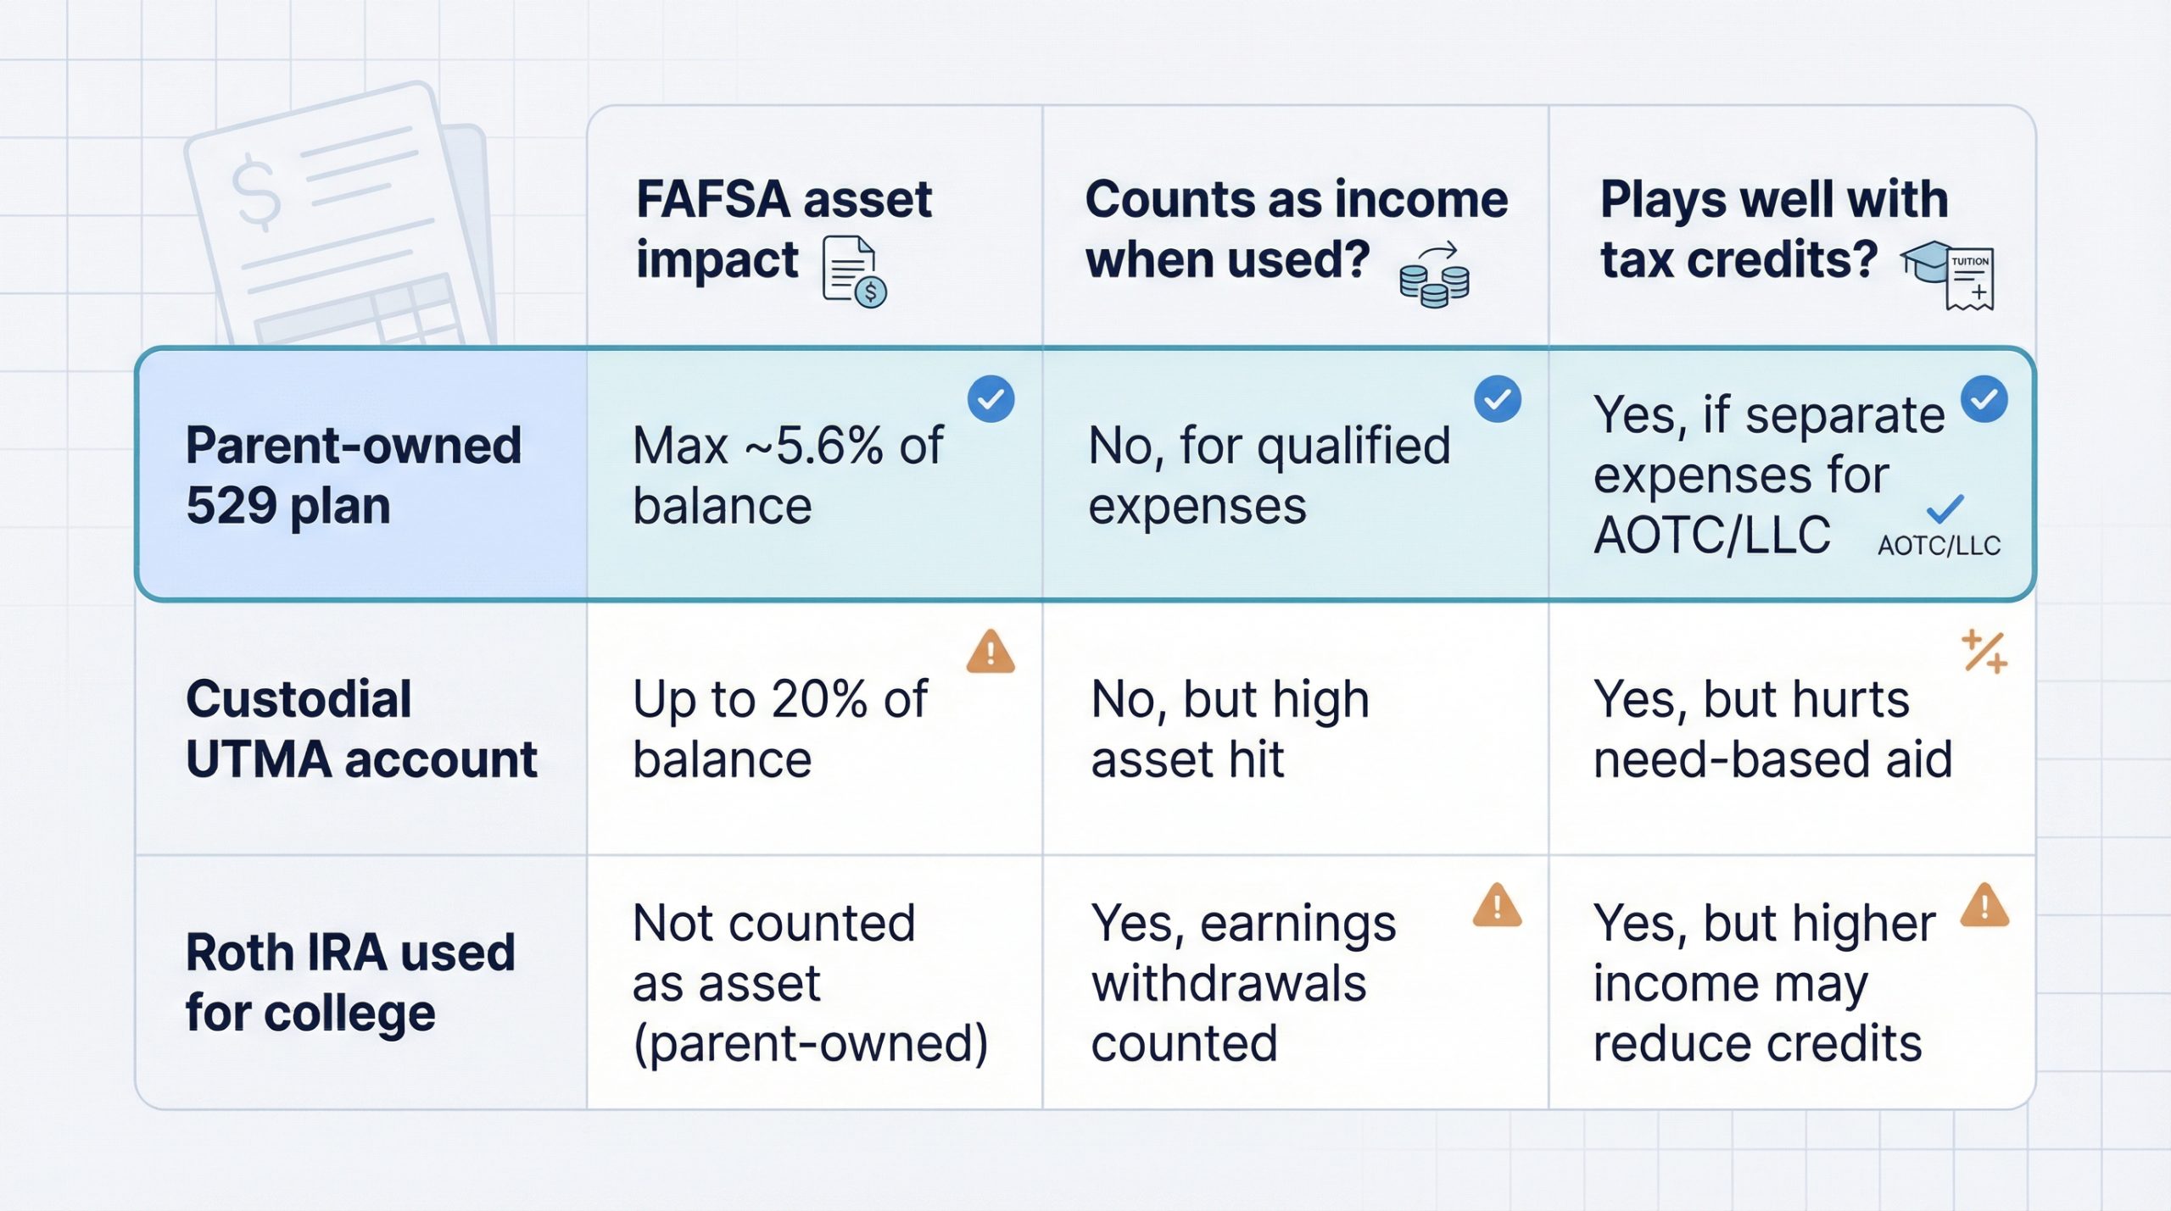Select the Roth IRA used for college label
This screenshot has width=2171, height=1211.
(x=350, y=982)
